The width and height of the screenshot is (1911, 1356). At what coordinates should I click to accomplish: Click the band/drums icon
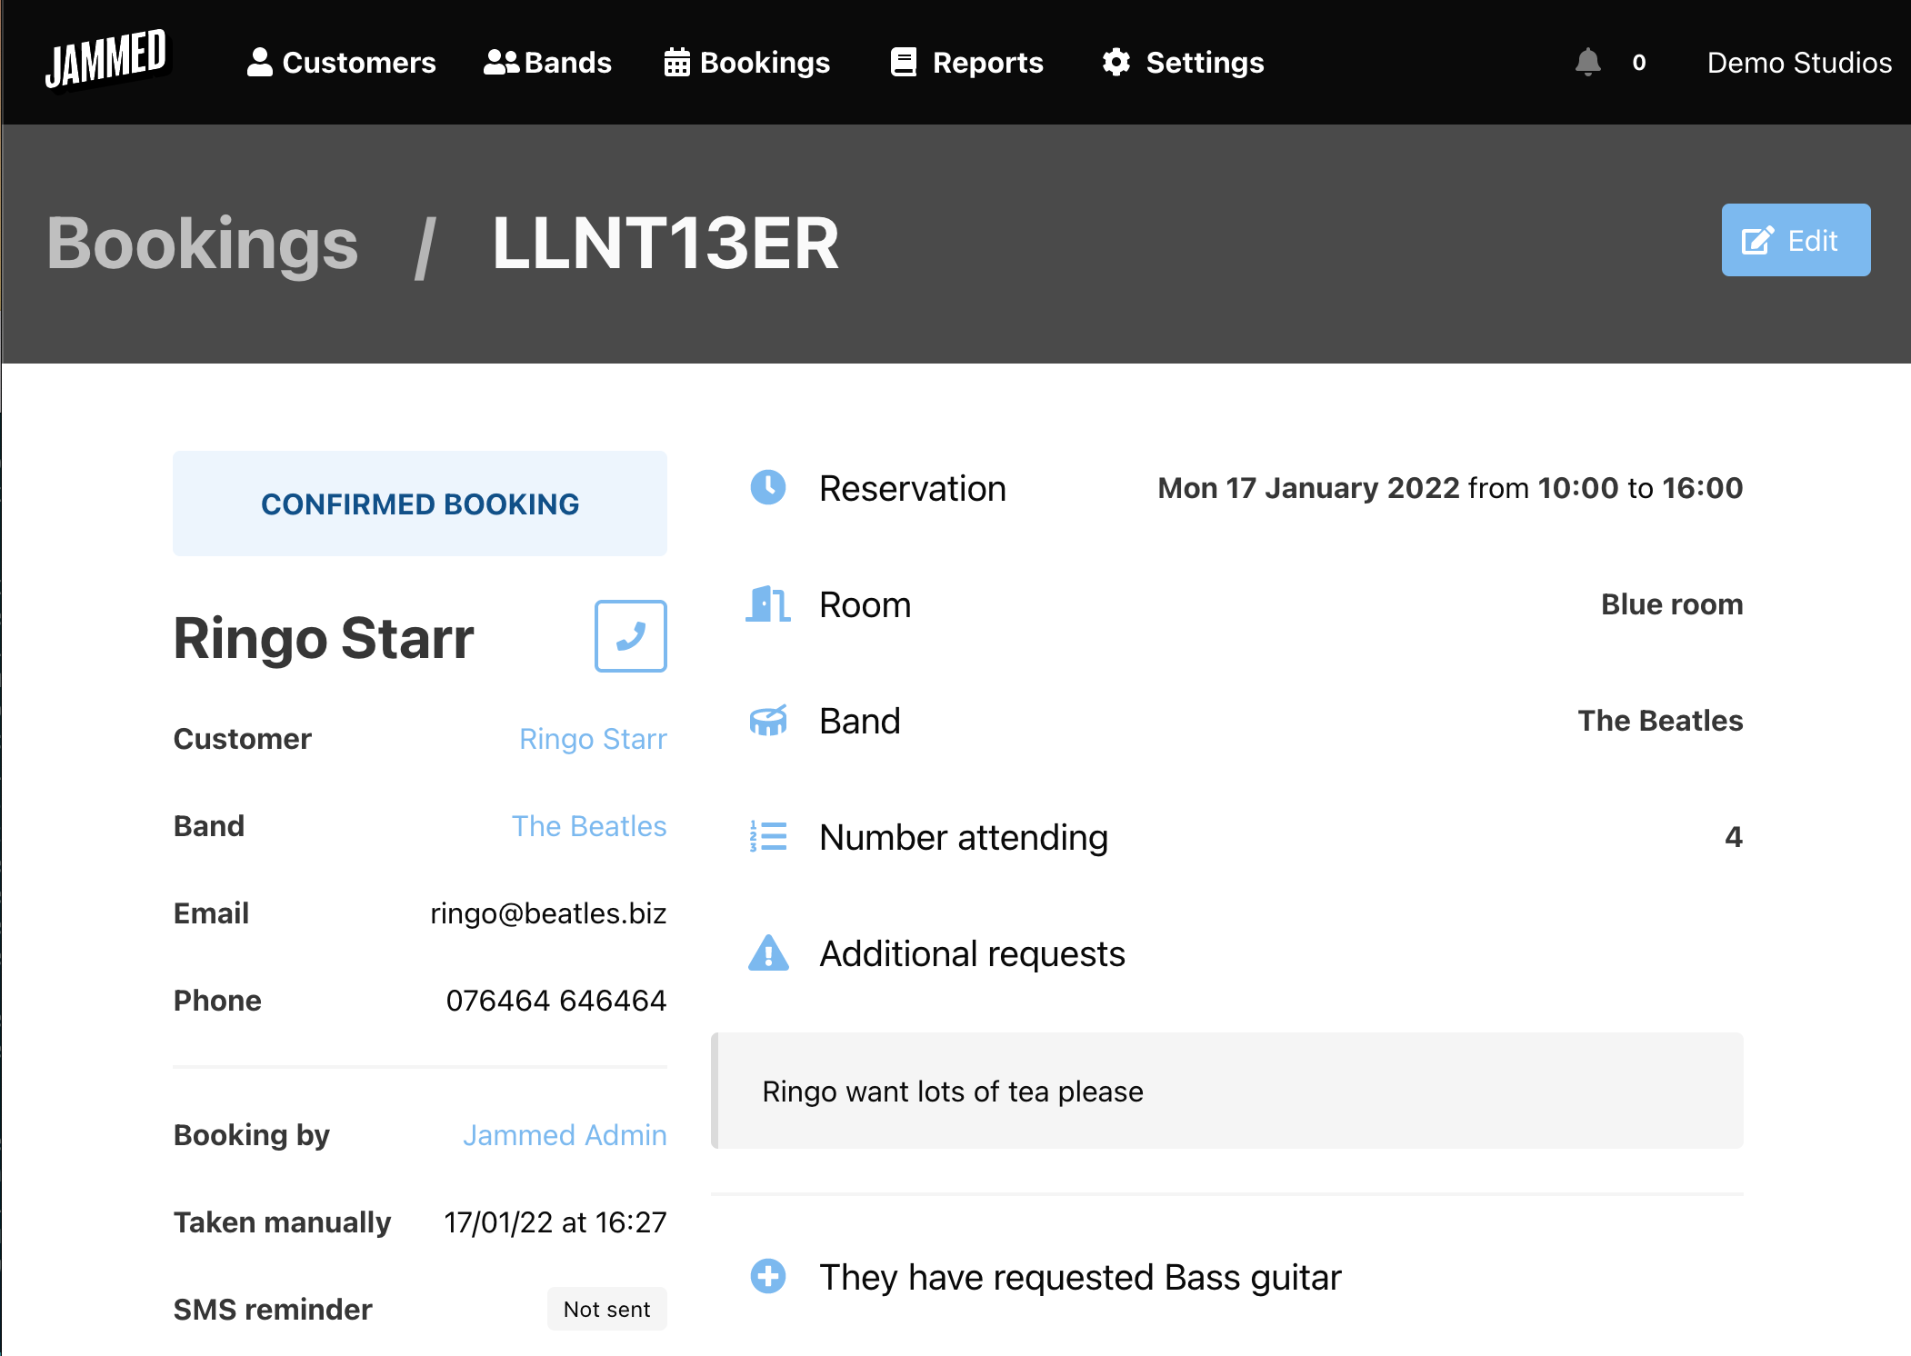tap(767, 719)
